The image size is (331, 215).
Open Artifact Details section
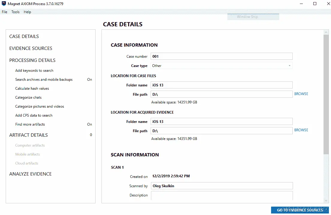(28, 135)
